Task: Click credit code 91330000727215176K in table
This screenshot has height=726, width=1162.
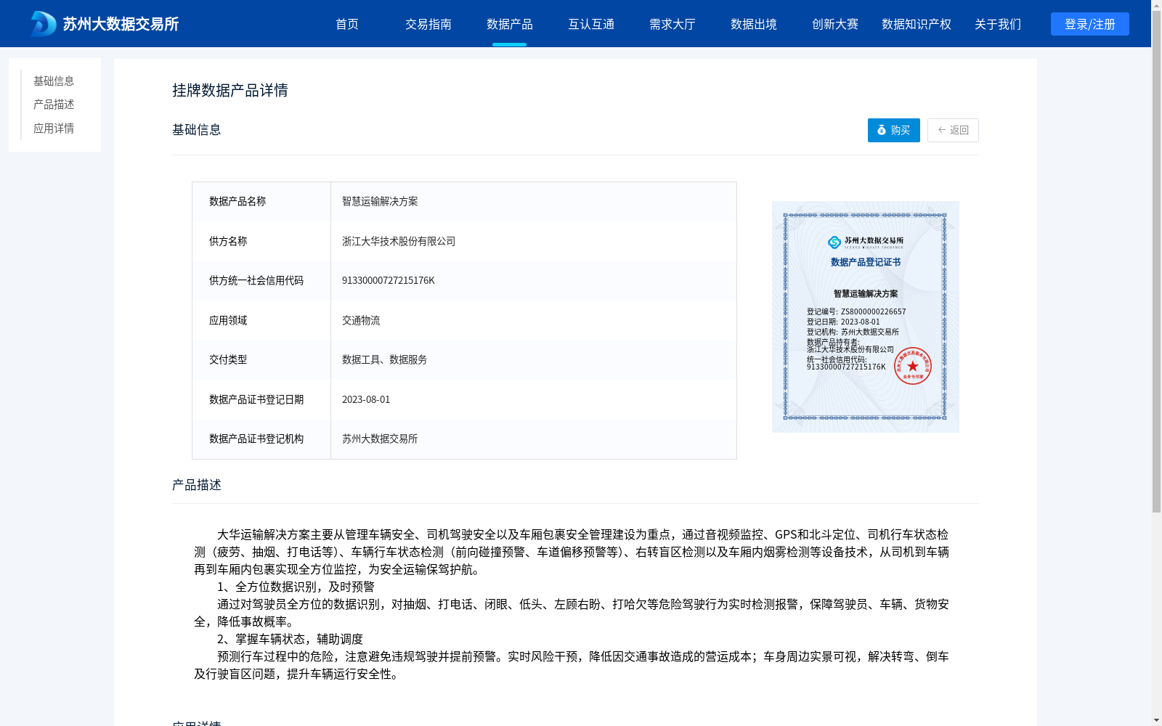Action: click(389, 280)
